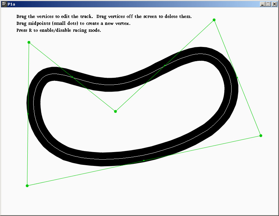Select the bottom-left green vertex
279x216 pixels.
click(x=27, y=186)
